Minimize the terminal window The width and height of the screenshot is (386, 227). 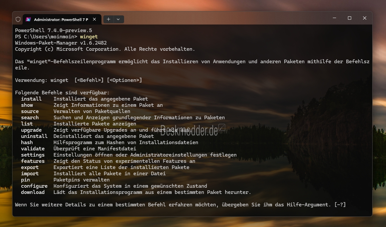point(334,18)
